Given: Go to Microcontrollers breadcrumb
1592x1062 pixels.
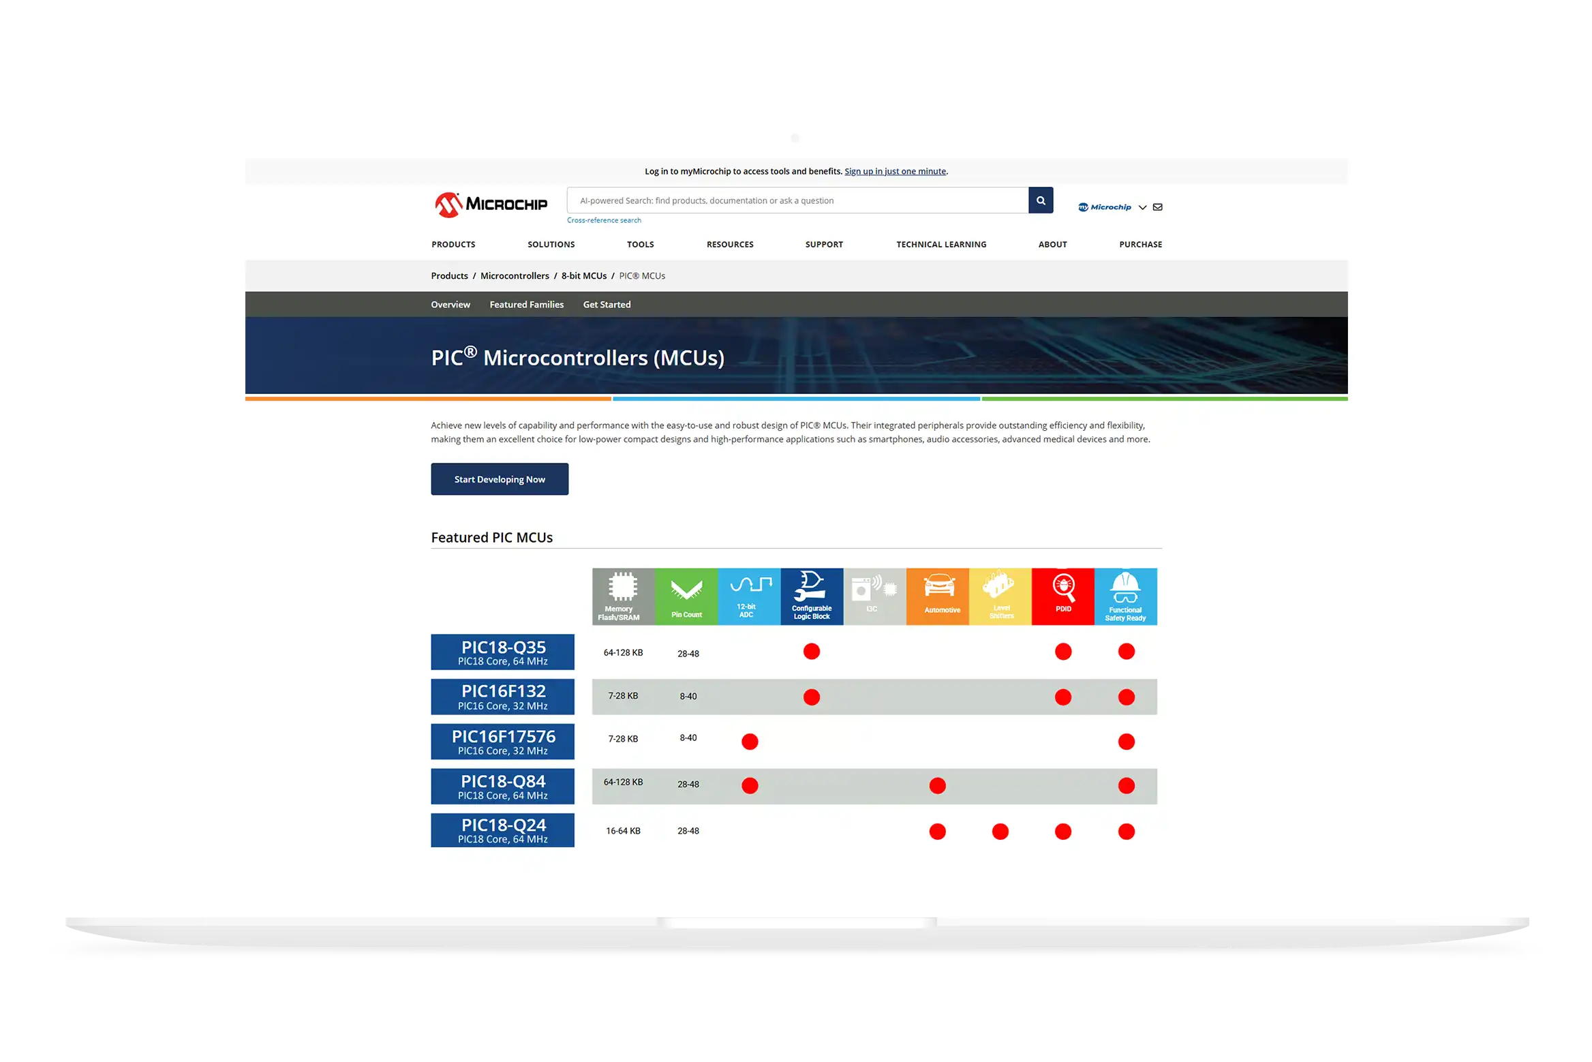Looking at the screenshot, I should [x=515, y=275].
